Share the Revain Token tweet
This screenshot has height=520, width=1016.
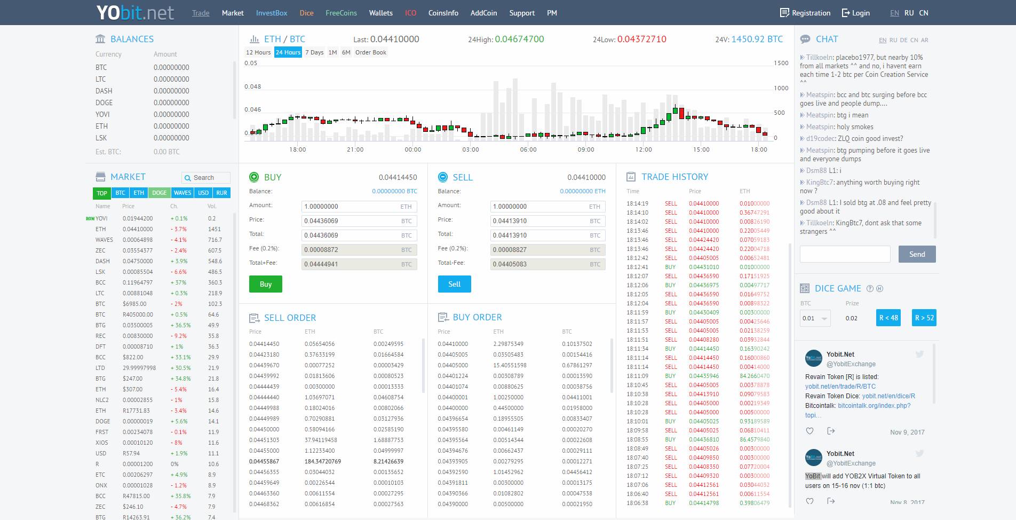coord(831,431)
